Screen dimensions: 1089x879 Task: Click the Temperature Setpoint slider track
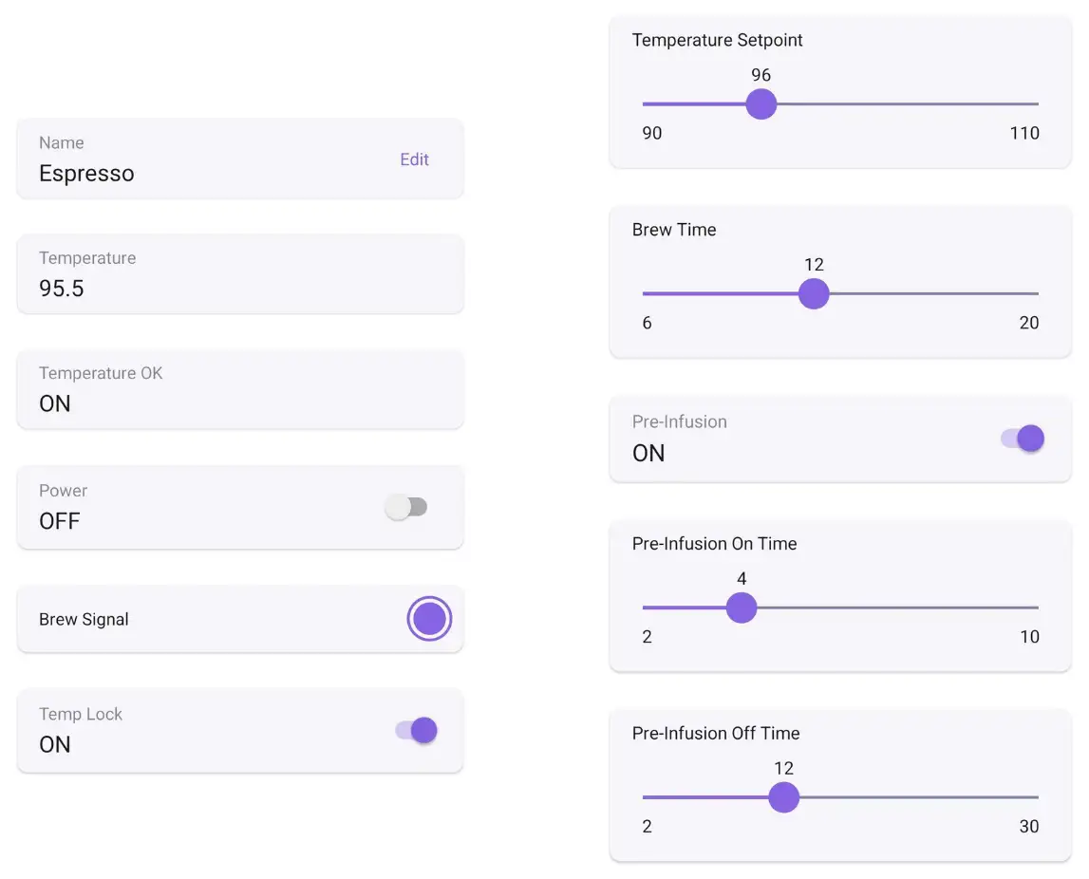tap(902, 103)
